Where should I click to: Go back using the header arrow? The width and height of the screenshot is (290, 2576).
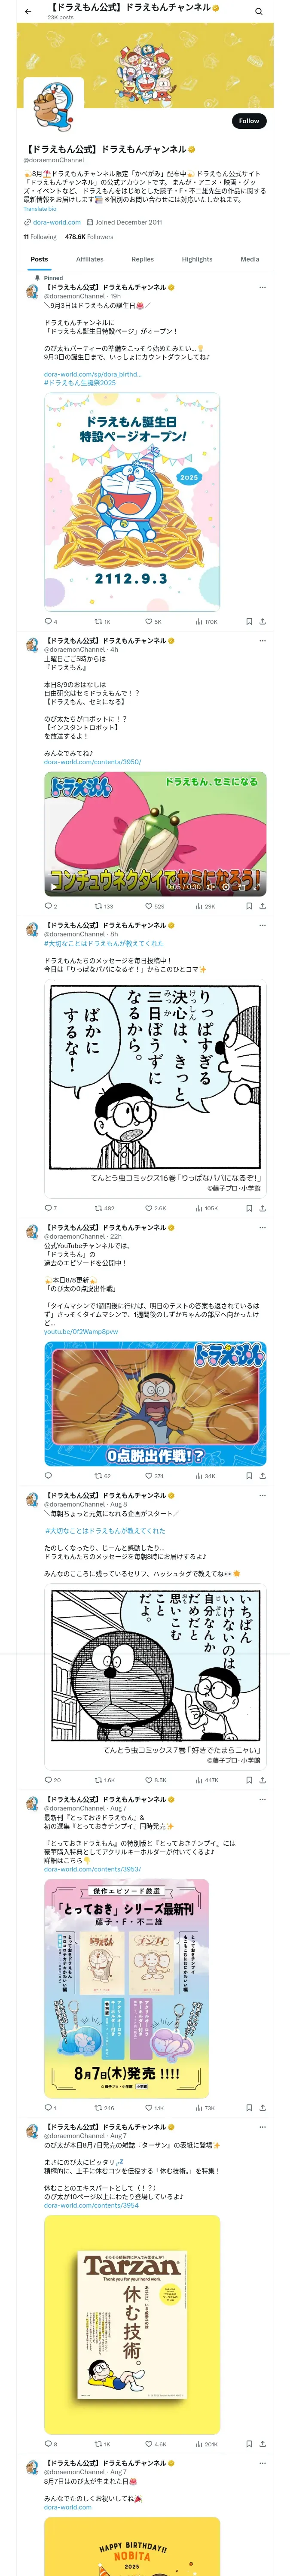pos(28,12)
